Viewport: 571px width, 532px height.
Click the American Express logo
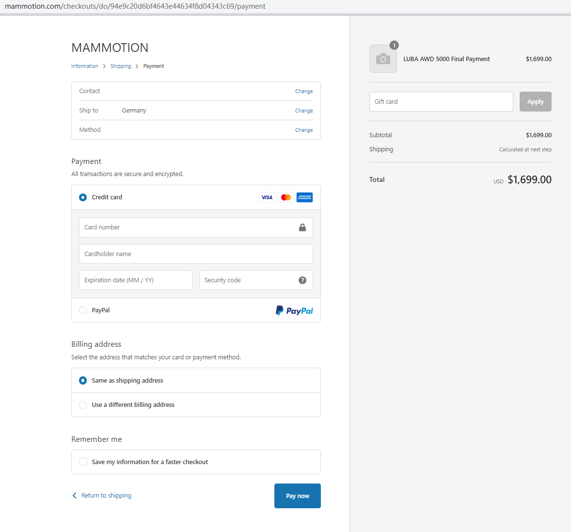pyautogui.click(x=304, y=197)
